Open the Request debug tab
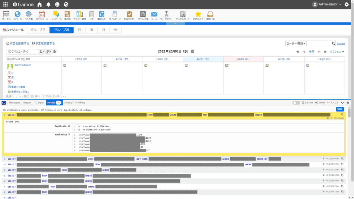The width and height of the screenshot is (354, 199). [x=28, y=103]
